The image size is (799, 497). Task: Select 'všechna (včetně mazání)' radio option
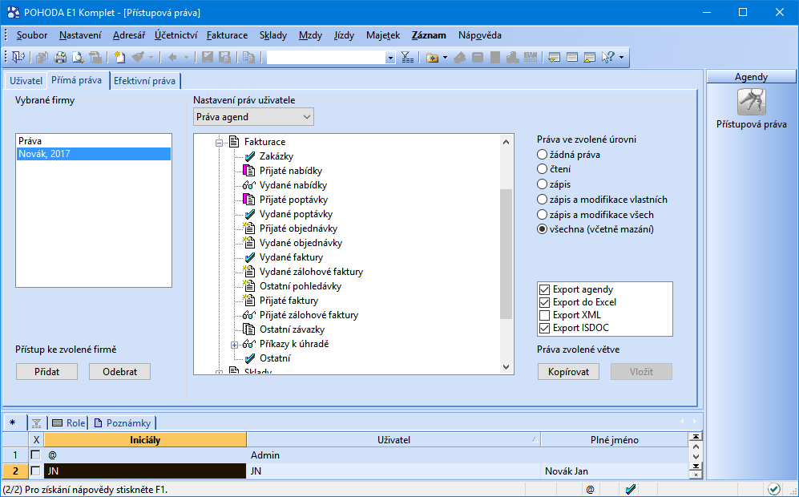(543, 229)
